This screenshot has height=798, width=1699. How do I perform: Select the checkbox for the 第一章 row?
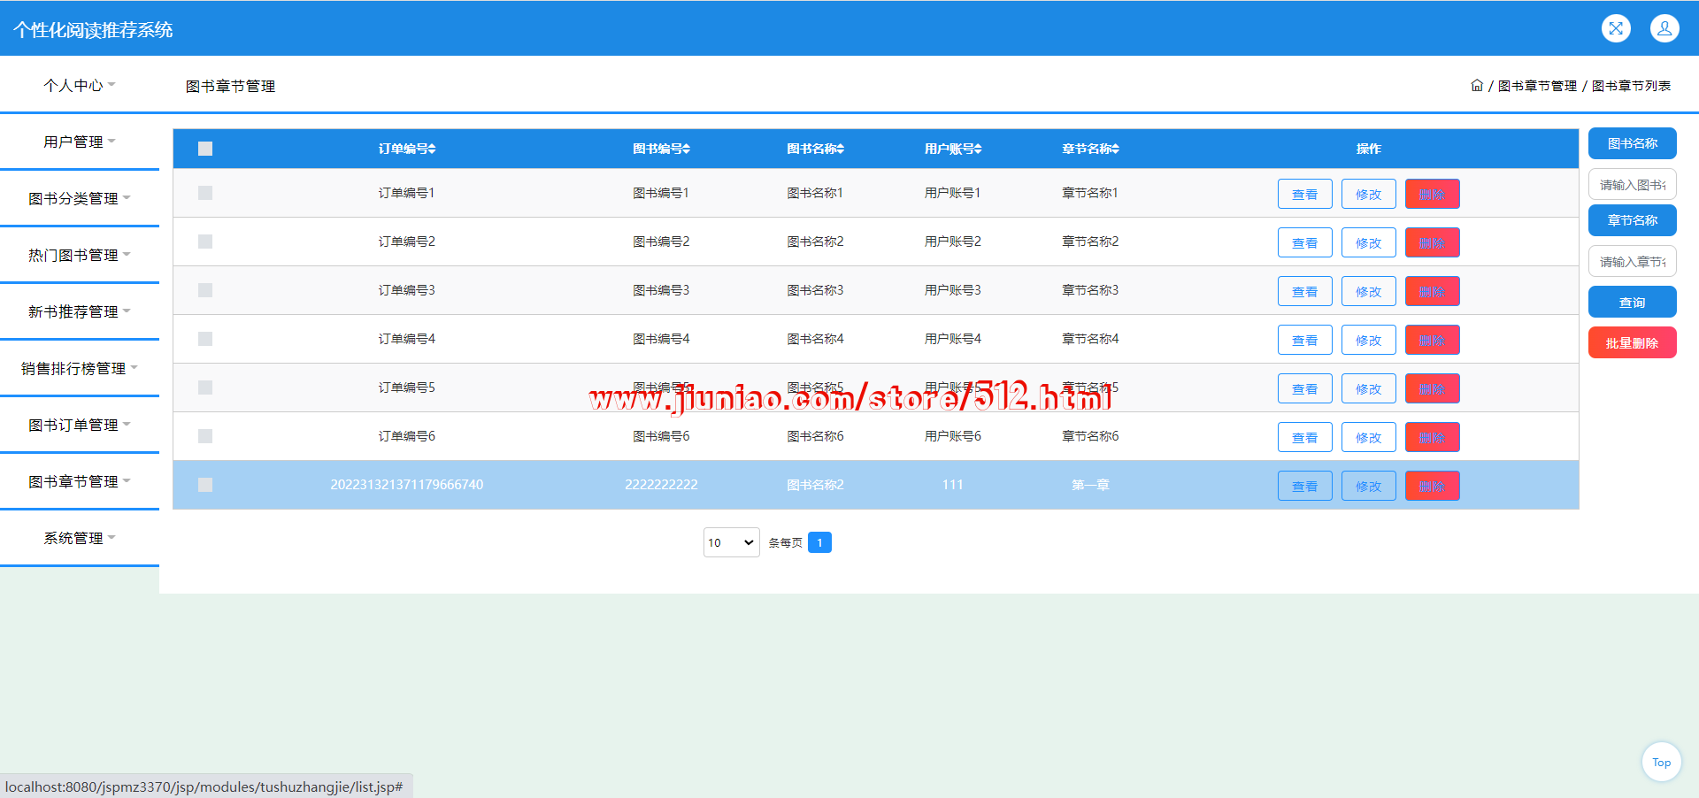tap(205, 485)
